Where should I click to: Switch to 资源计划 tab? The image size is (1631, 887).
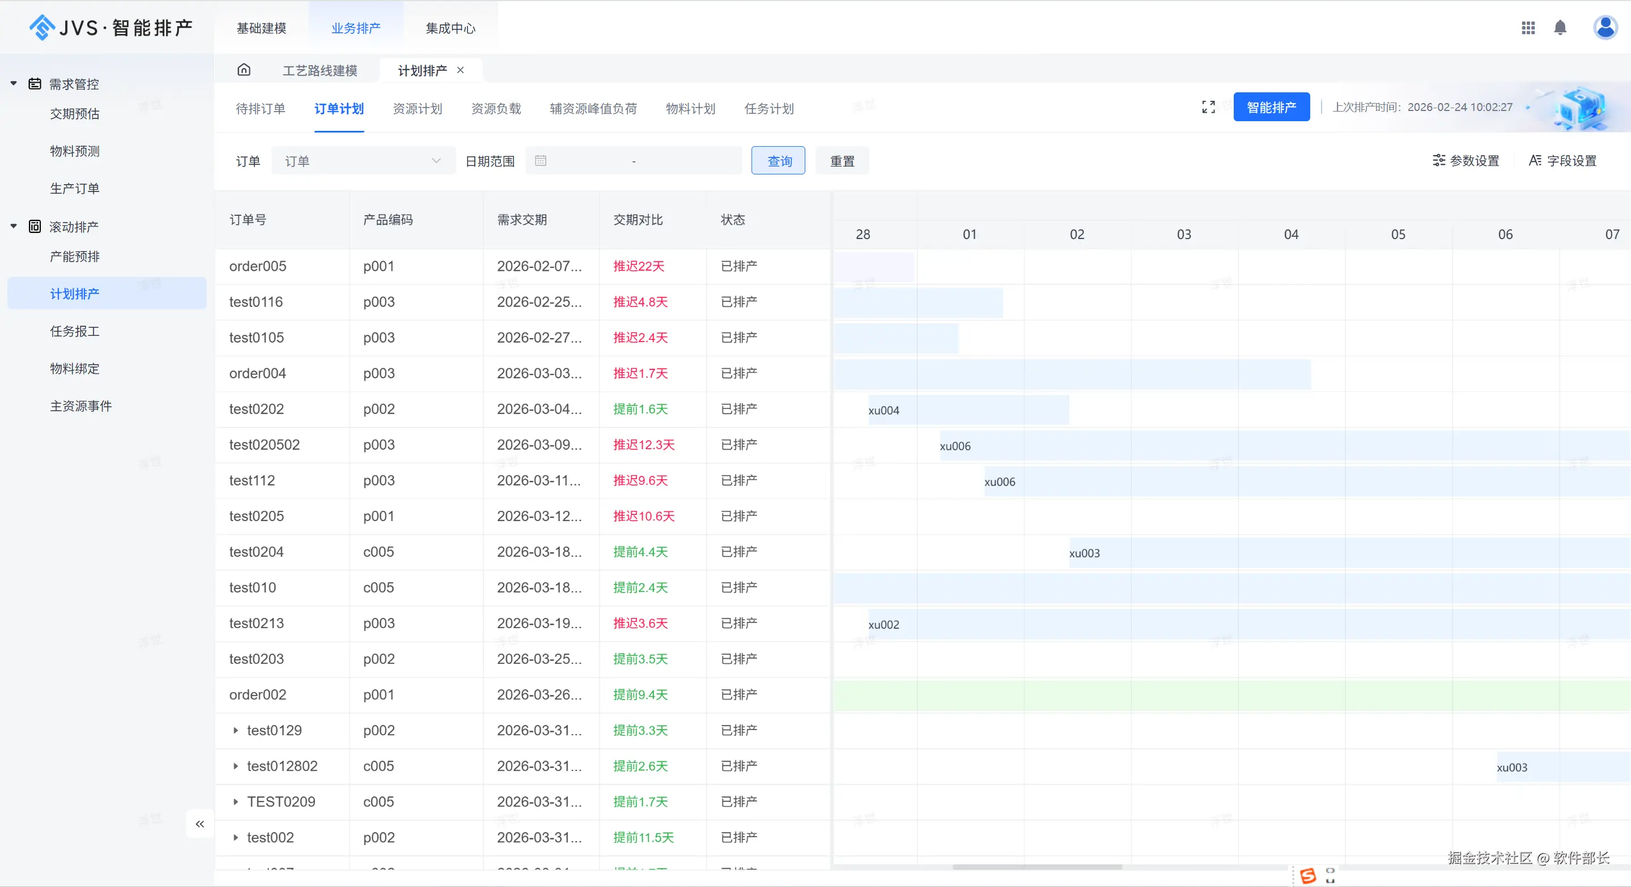(x=417, y=109)
